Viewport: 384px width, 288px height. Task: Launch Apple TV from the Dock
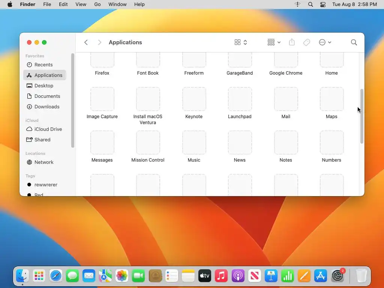(205, 276)
